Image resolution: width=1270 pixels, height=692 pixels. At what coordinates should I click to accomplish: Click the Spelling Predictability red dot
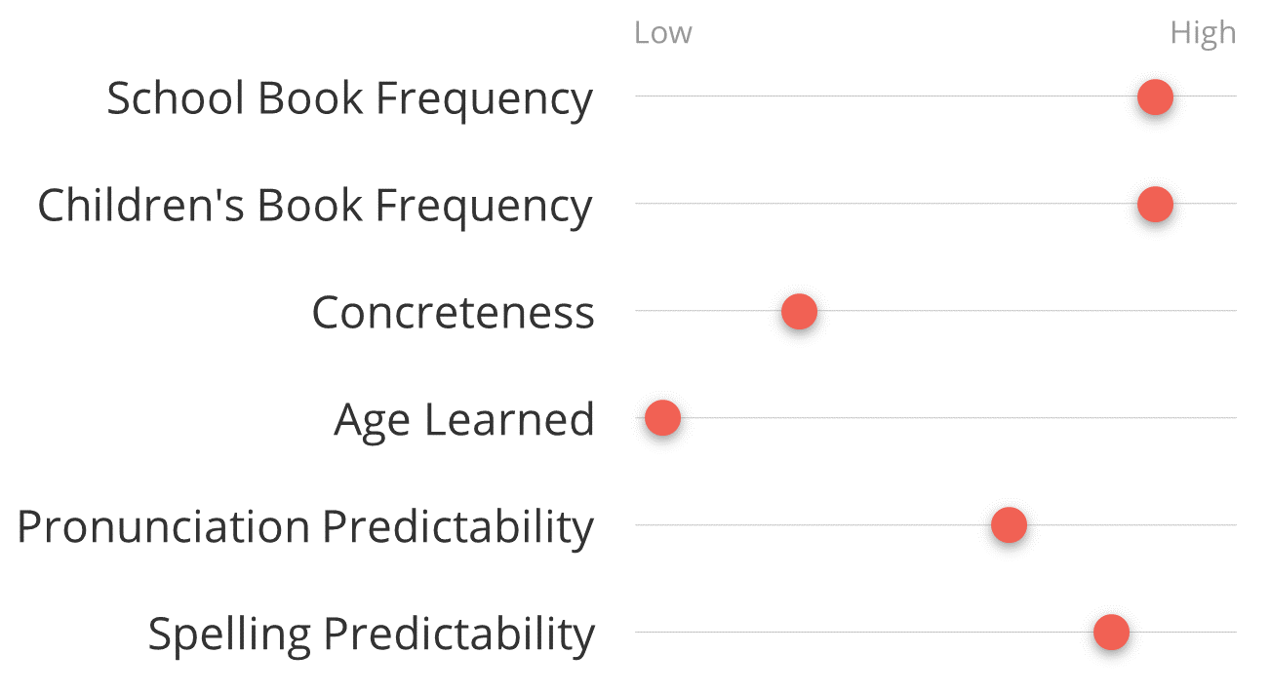pos(1111,633)
